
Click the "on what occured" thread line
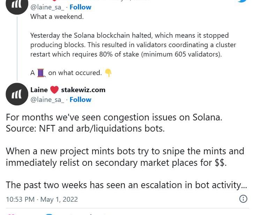pyautogui.click(x=75, y=73)
